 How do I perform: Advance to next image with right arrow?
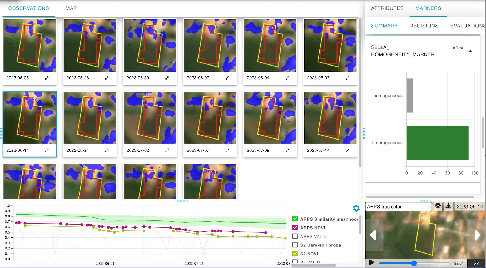click(477, 235)
